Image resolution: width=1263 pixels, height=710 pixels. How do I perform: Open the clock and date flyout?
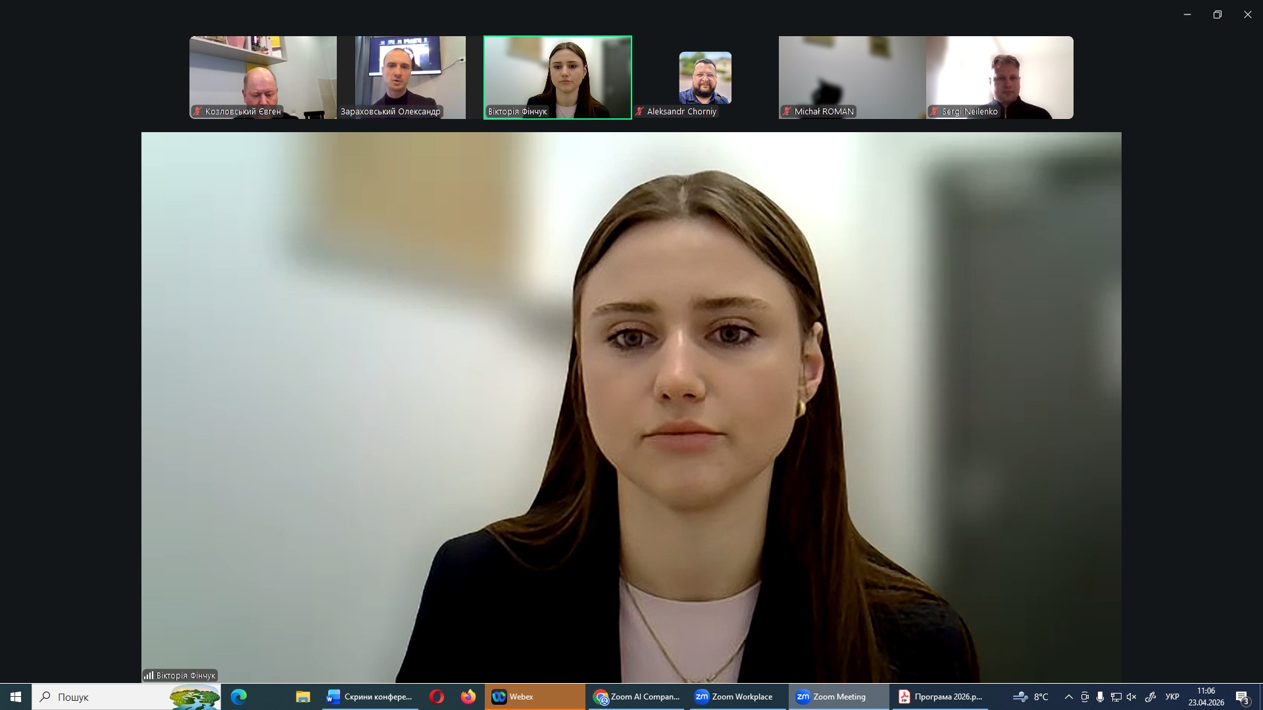point(1206,697)
